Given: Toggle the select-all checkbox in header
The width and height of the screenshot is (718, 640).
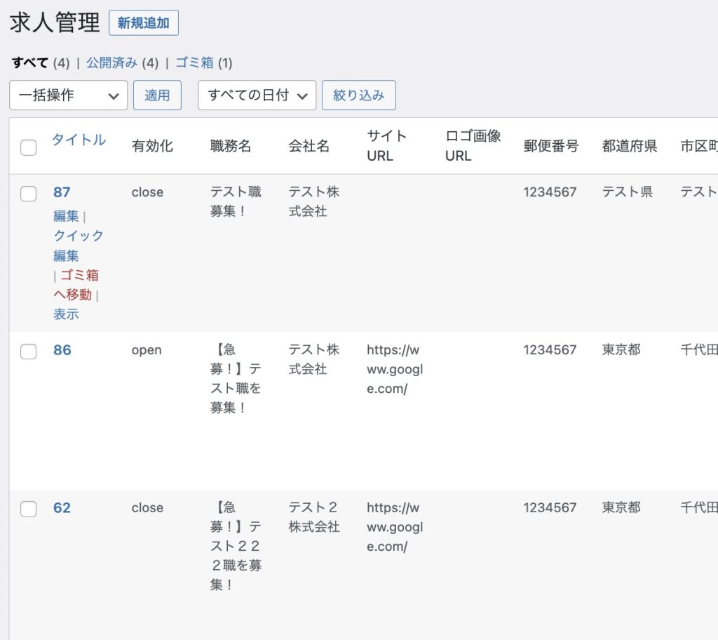Looking at the screenshot, I should (x=29, y=147).
